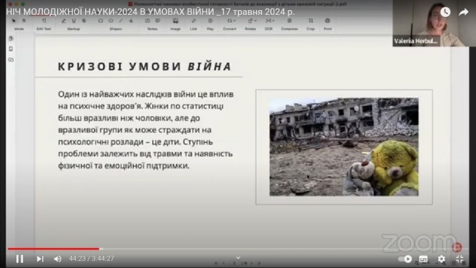Click the Print icon in toolbar
The height and width of the screenshot is (268, 476).
pyautogui.click(x=327, y=22)
